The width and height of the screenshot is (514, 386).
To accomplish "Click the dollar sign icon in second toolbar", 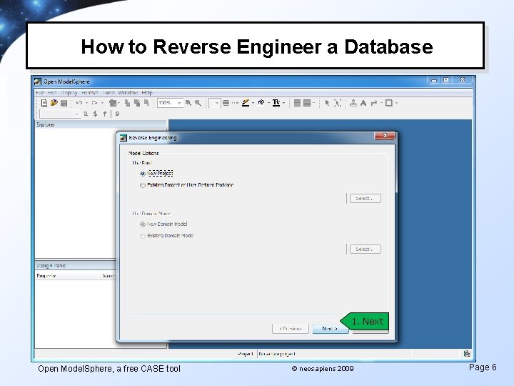I will 95,114.
